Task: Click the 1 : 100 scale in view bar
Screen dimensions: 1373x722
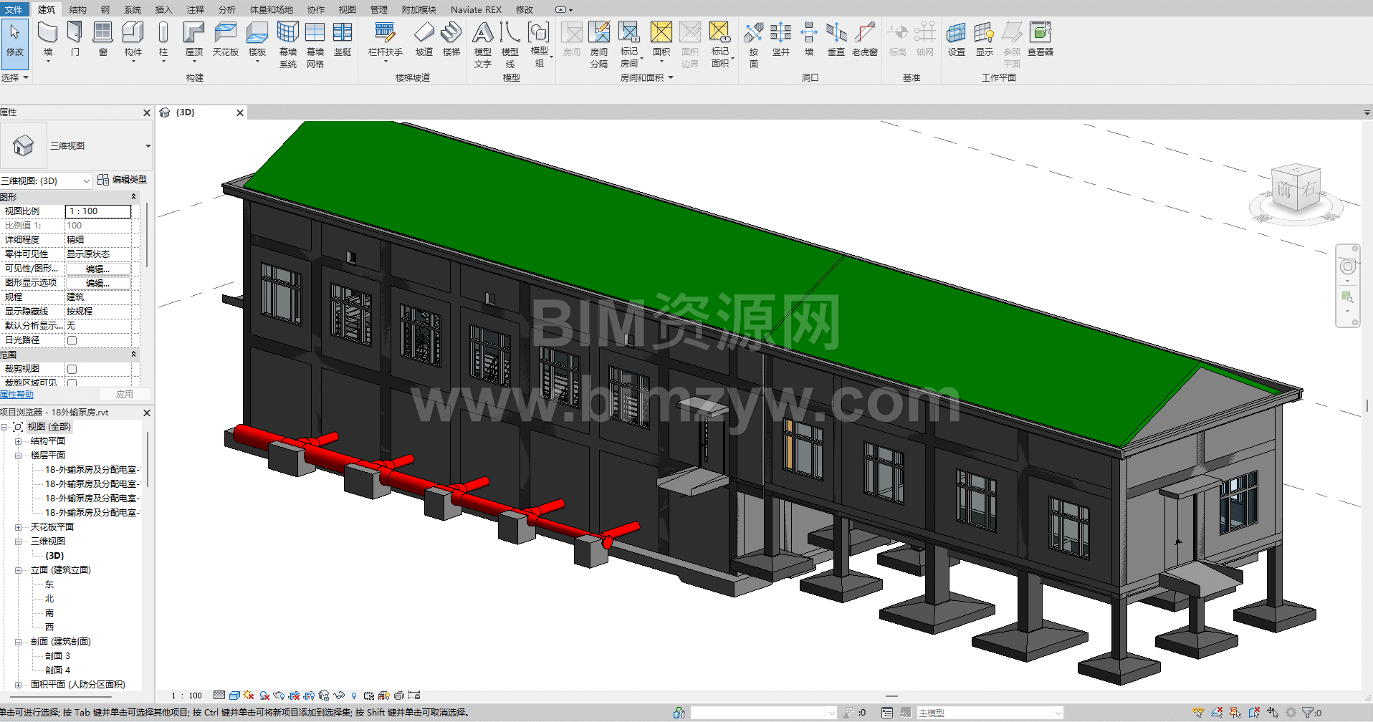Action: 187,695
